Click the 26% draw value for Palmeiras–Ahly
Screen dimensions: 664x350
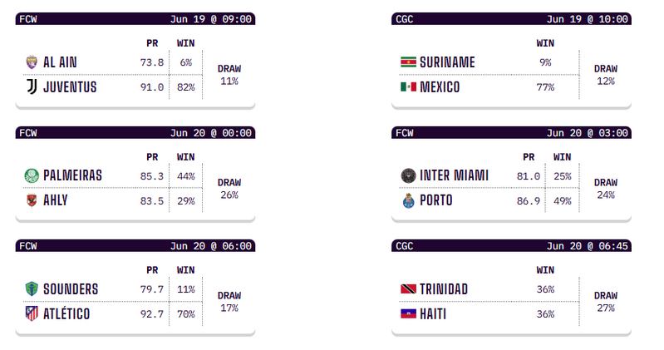229,195
